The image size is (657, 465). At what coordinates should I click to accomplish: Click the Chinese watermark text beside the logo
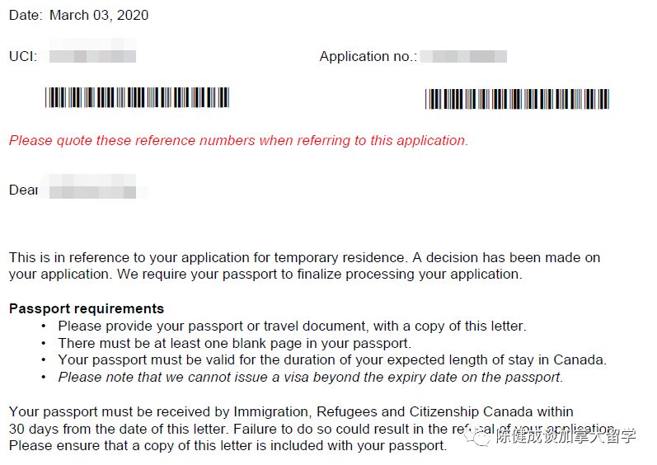coord(565,436)
